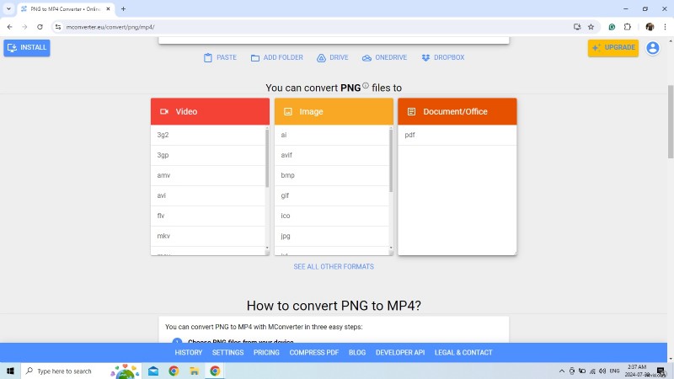This screenshot has width=674, height=379.
Task: Show hidden system tray icons
Action: coord(562,371)
